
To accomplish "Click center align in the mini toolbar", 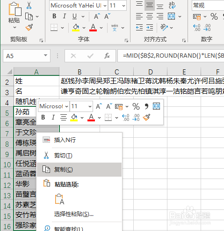I will 64,117.
